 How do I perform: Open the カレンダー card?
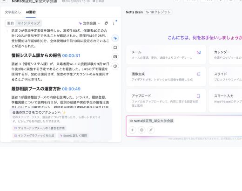click(225, 55)
